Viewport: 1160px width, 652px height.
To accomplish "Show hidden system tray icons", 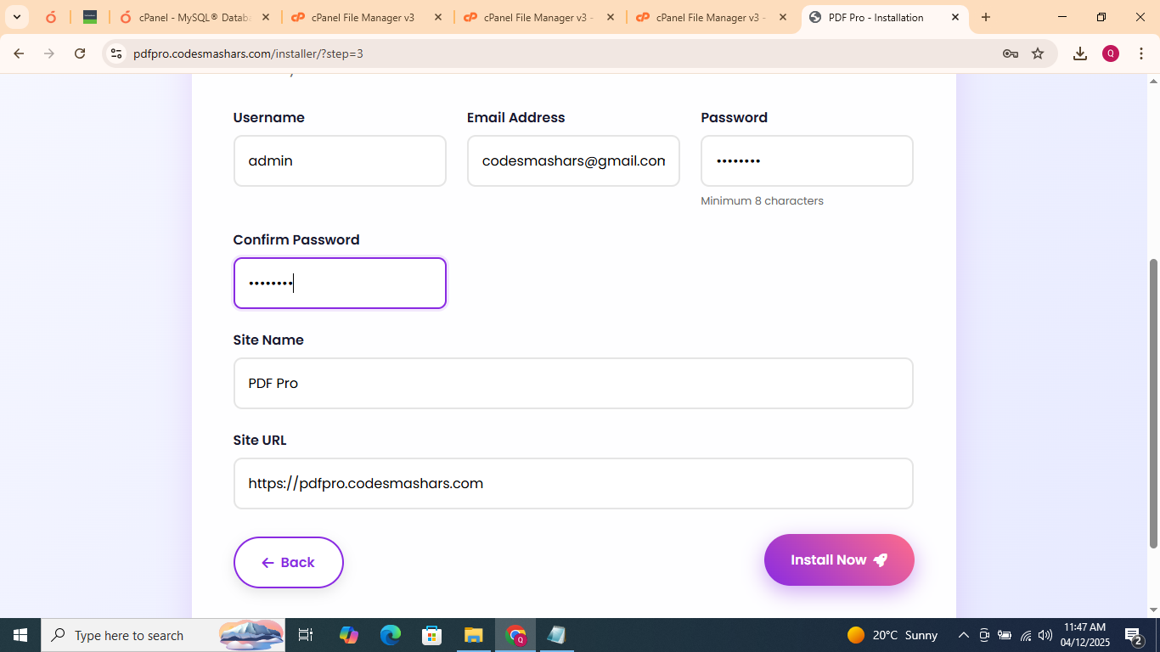I will tap(963, 635).
